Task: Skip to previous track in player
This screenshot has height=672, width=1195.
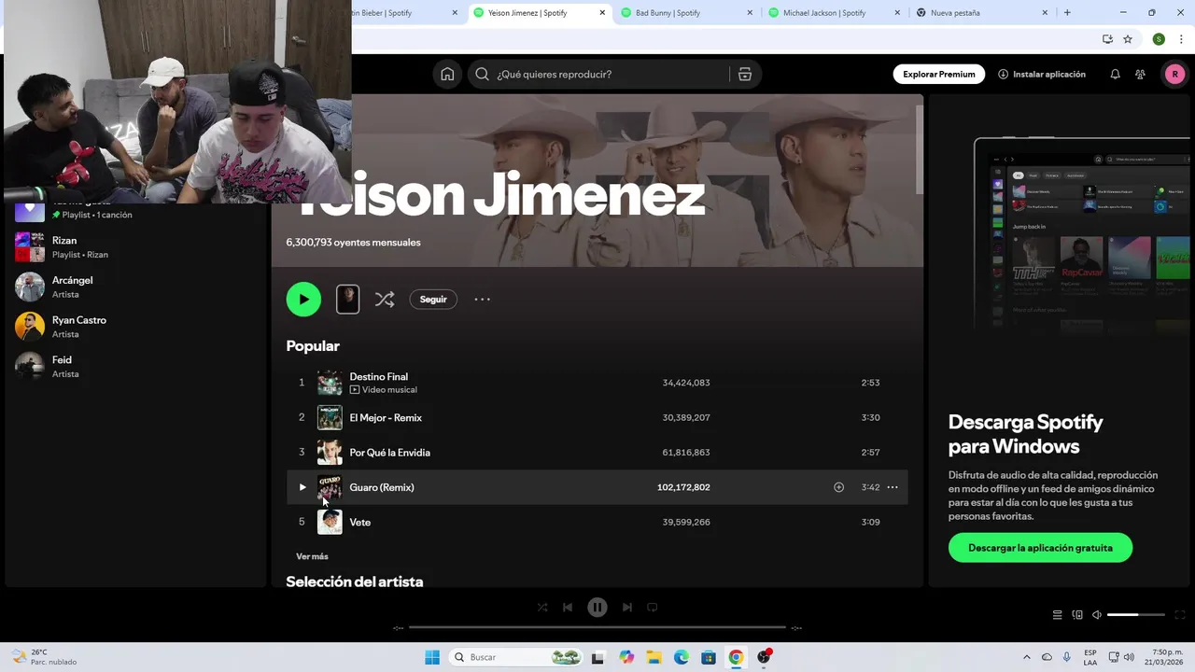Action: pyautogui.click(x=568, y=607)
